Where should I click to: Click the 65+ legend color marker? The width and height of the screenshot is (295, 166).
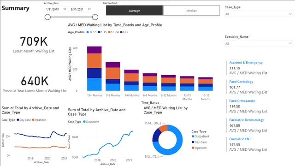pyautogui.click(x=121, y=32)
